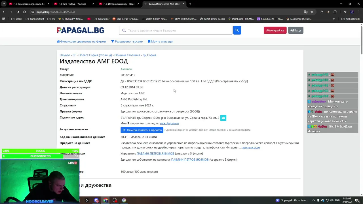Close the Tina Ivailova YouTube tab
The image size is (363, 204).
[x=93, y=4]
